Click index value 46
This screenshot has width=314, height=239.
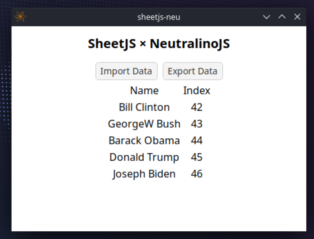click(196, 174)
